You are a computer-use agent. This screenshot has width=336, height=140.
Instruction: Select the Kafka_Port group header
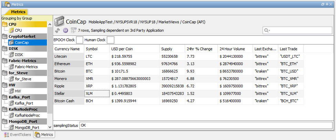pos(24,97)
